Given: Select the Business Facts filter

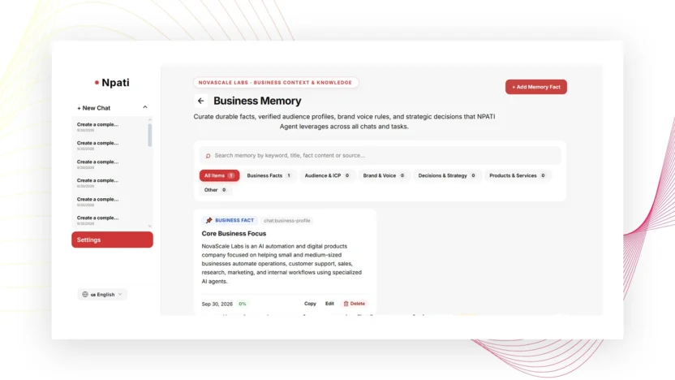Looking at the screenshot, I should pos(269,175).
